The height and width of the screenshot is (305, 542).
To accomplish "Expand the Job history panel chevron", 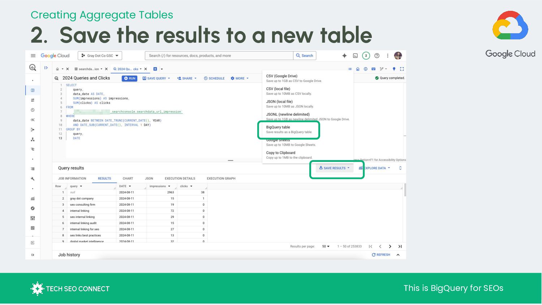I will tap(398, 255).
